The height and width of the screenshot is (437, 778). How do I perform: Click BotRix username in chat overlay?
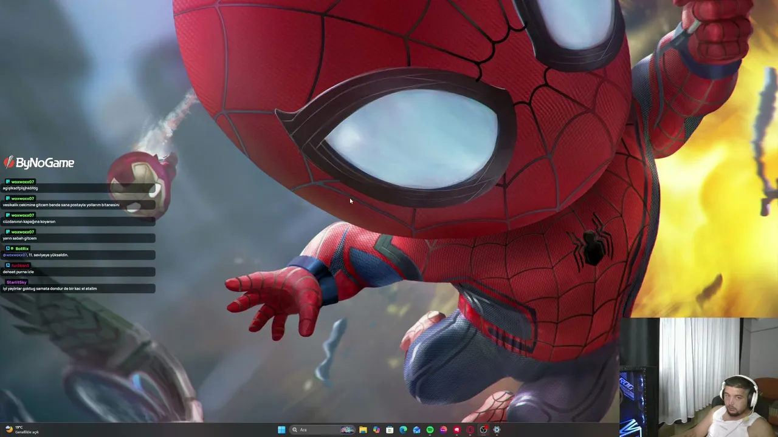(22, 249)
